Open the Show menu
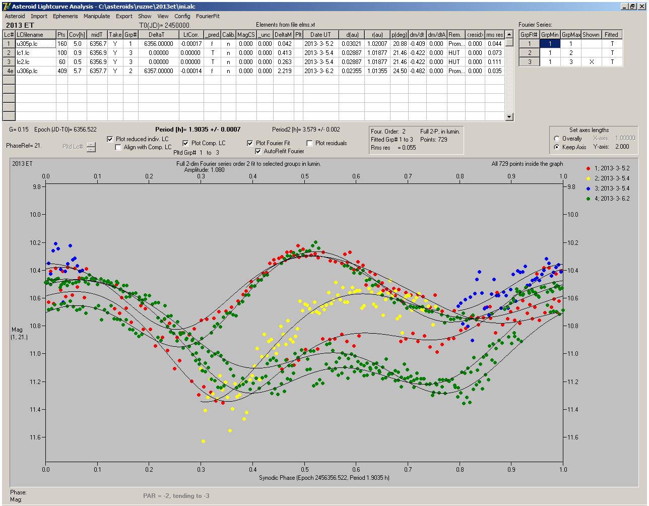The height and width of the screenshot is (506, 649). (x=145, y=16)
